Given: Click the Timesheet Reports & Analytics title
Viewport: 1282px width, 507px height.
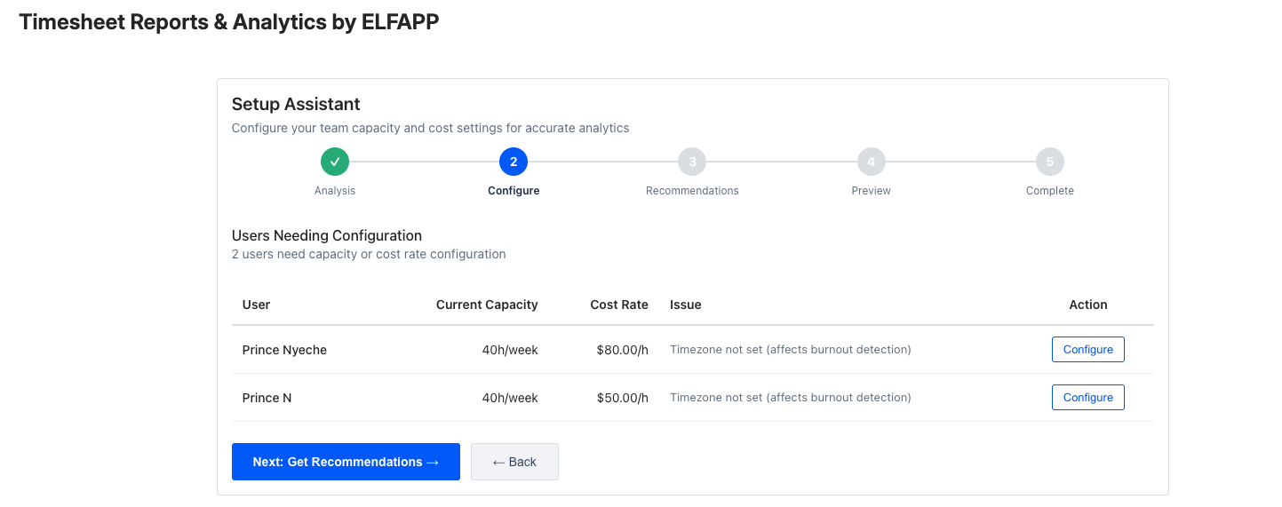Looking at the screenshot, I should click(229, 22).
